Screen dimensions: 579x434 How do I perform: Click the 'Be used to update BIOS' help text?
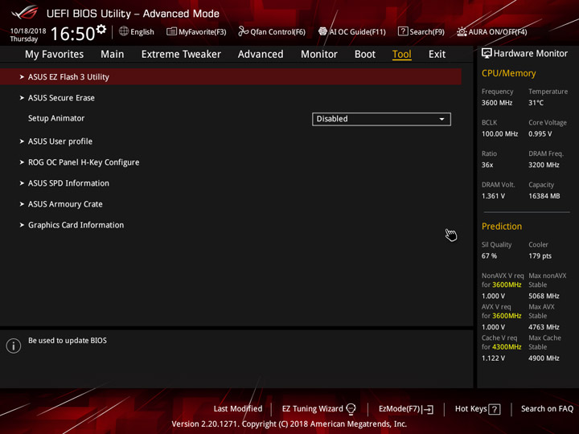pyautogui.click(x=68, y=341)
